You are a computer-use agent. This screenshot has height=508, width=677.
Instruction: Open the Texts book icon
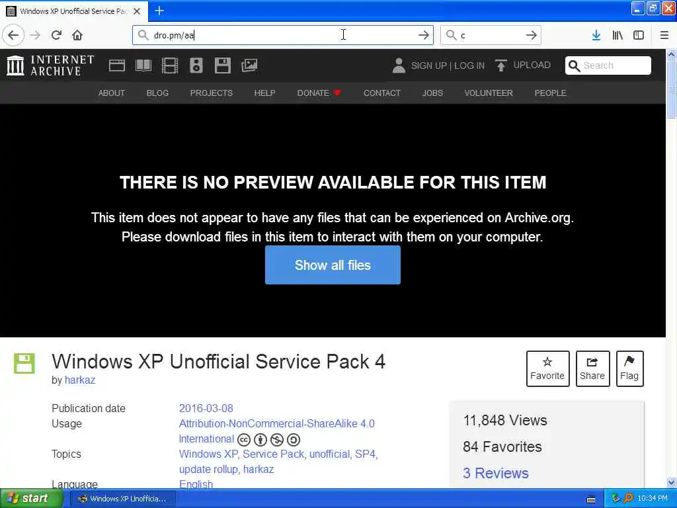point(143,65)
